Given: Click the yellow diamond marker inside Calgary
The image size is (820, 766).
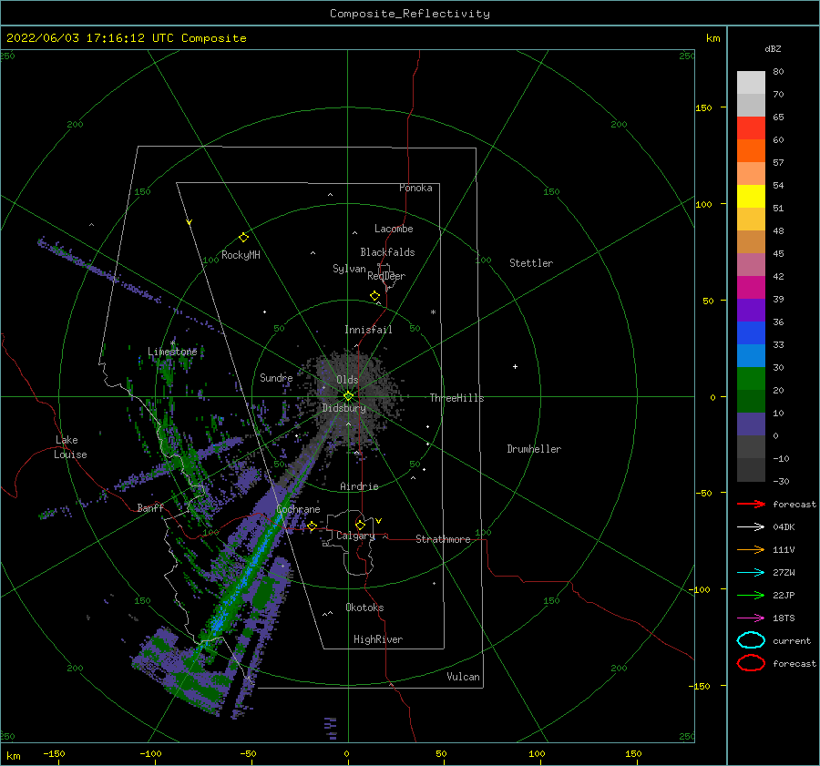Looking at the screenshot, I should click(360, 525).
